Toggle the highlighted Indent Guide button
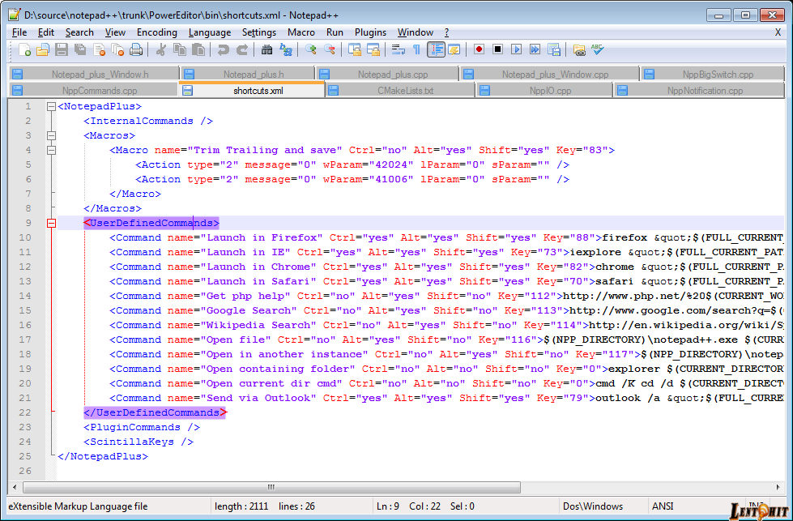Screen dimensions: 793x521 pos(436,49)
